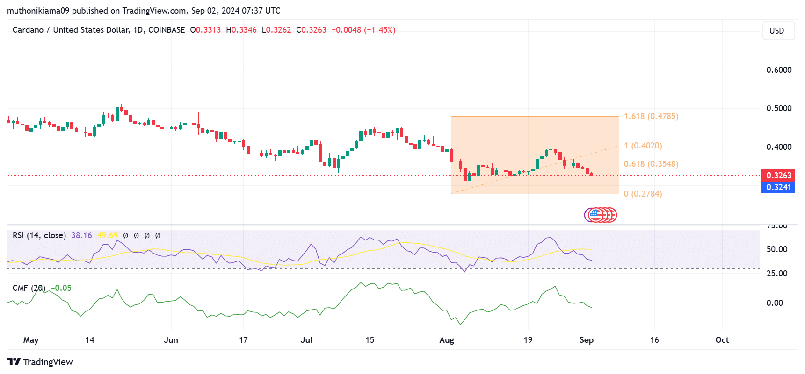This screenshot has width=805, height=374.
Task: Click the red 0.3263 current price label
Action: point(778,176)
